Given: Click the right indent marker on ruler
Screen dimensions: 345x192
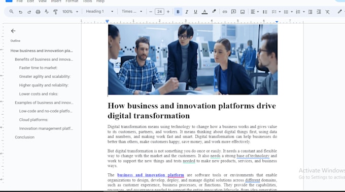Looking at the screenshot, I should click(x=277, y=22).
